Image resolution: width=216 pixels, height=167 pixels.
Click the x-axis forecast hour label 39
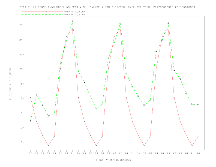(x=109, y=153)
